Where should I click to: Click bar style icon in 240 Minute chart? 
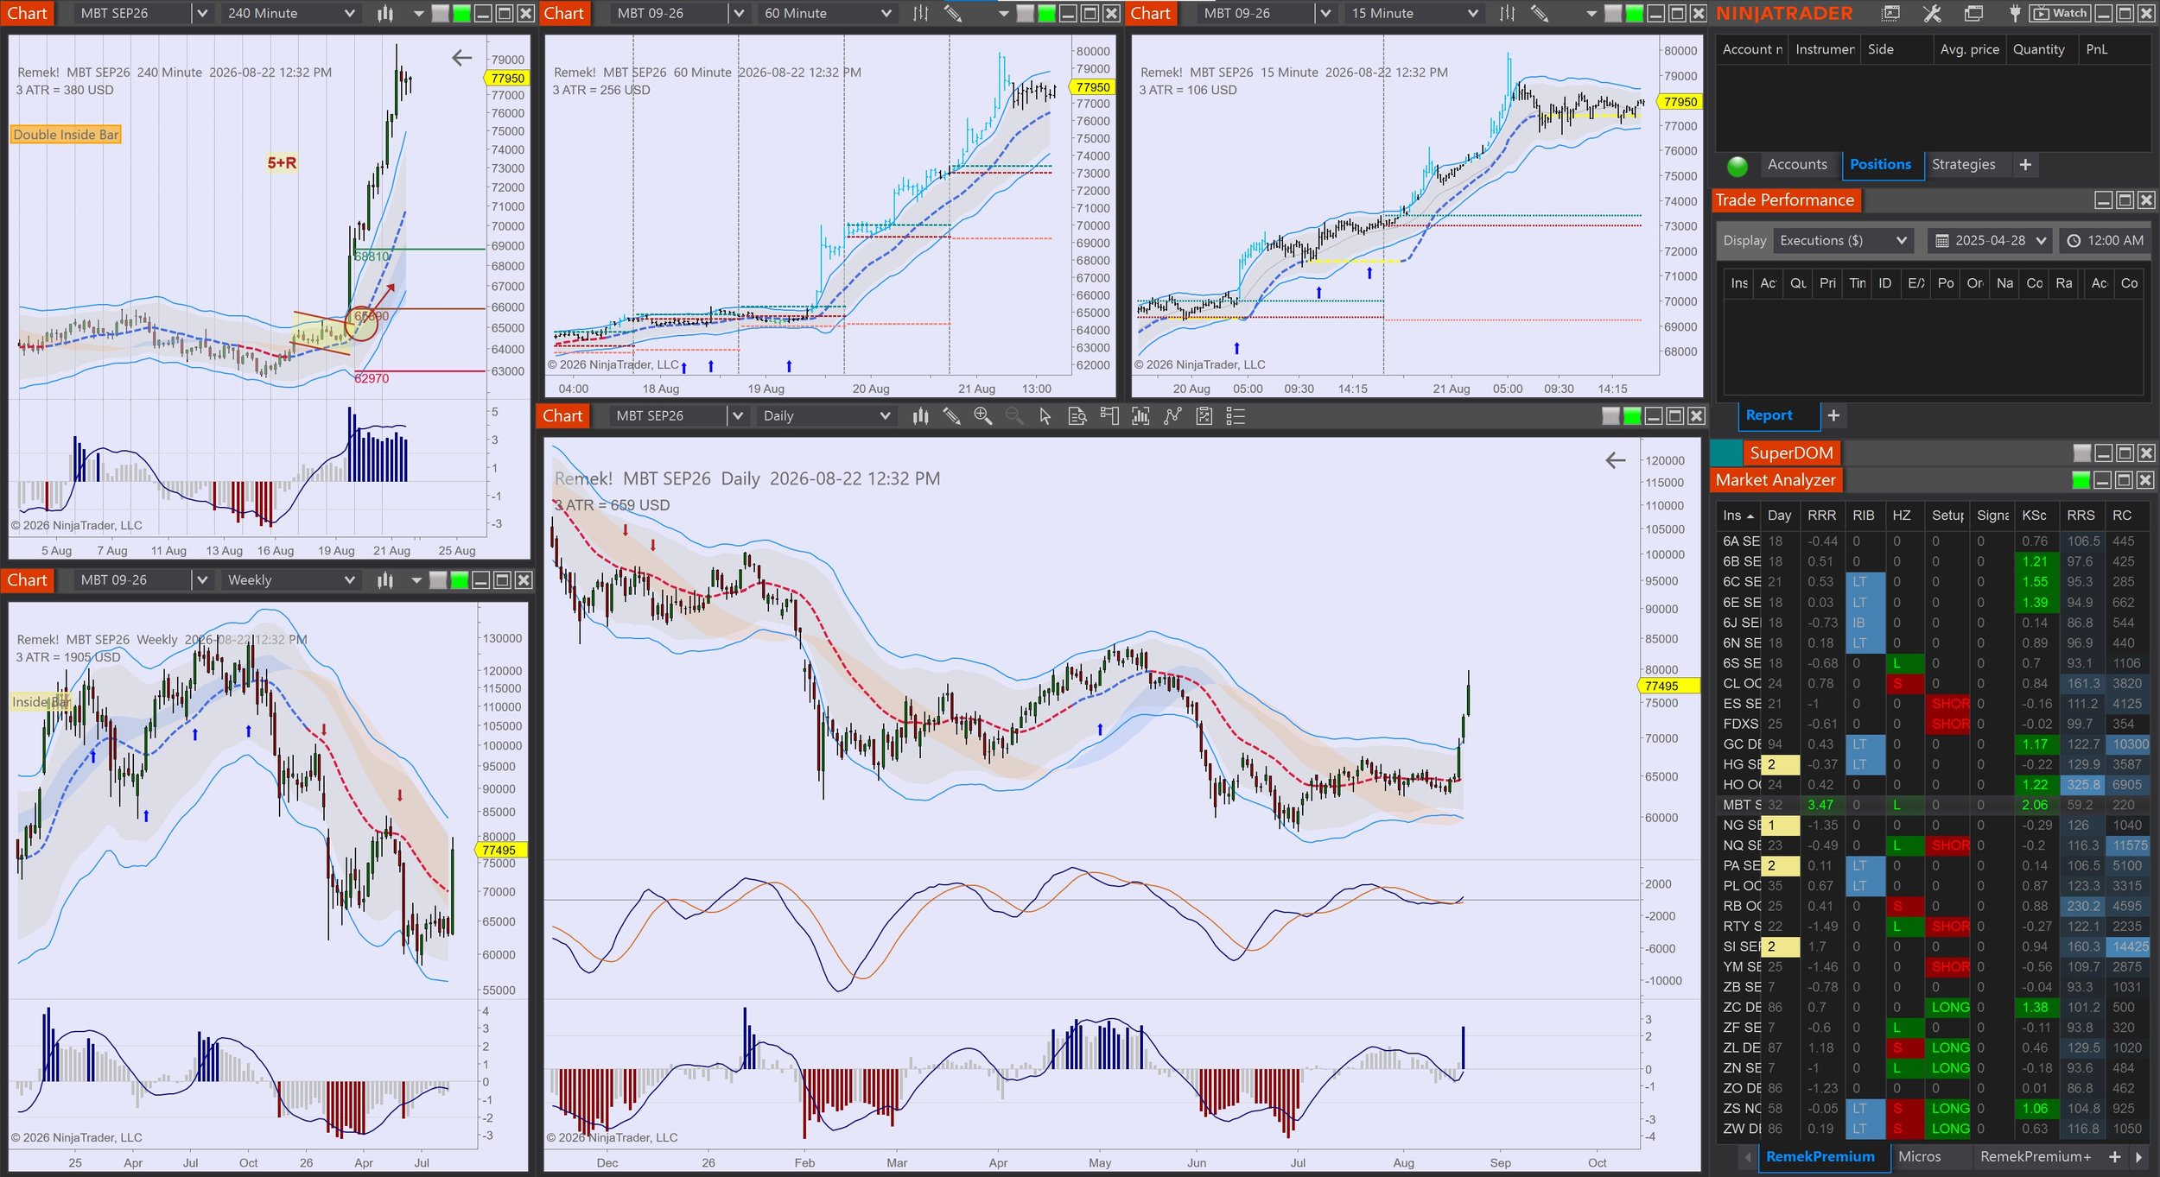pos(384,14)
